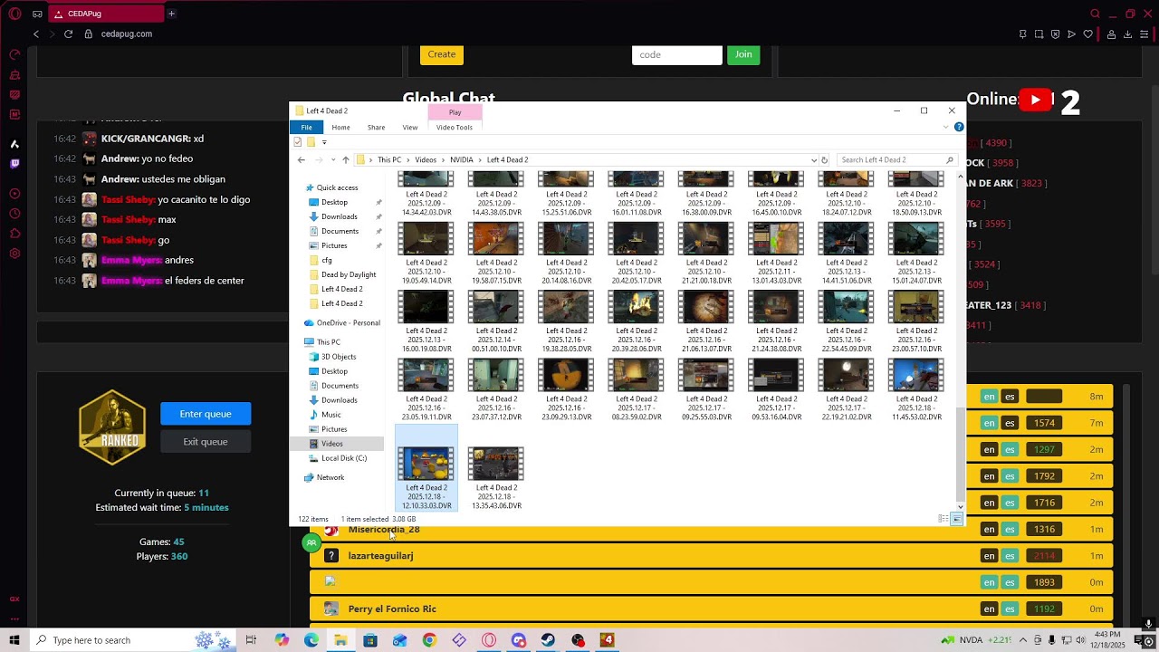
Task: Go back in File Explorer navigation
Action: coord(302,160)
